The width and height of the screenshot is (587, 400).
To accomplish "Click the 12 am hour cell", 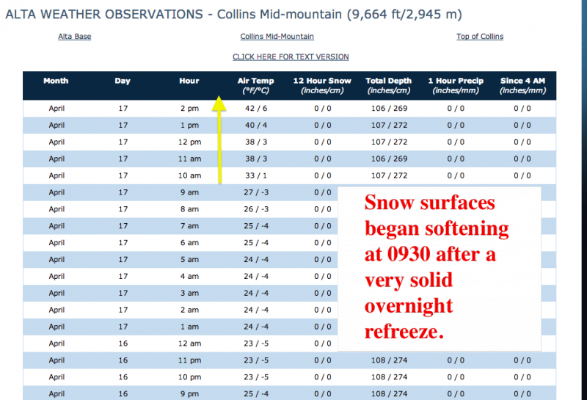I will click(189, 343).
